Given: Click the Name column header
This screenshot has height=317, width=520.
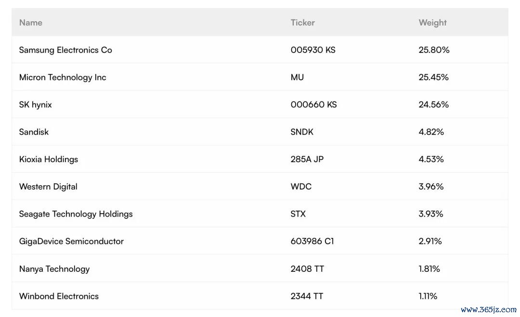Looking at the screenshot, I should (x=30, y=23).
